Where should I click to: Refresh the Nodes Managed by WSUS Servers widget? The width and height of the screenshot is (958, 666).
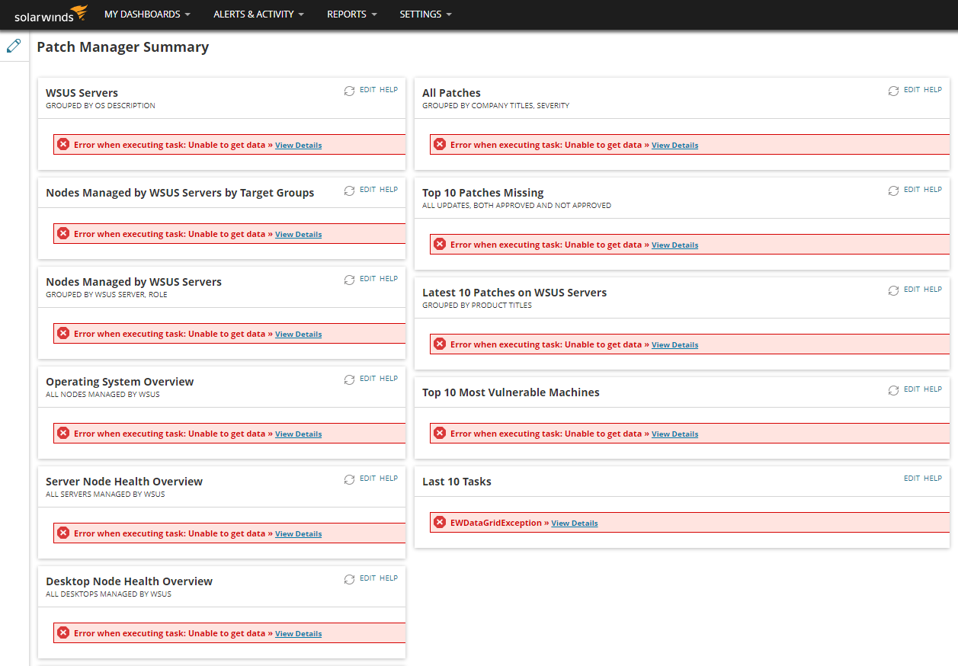tap(349, 280)
